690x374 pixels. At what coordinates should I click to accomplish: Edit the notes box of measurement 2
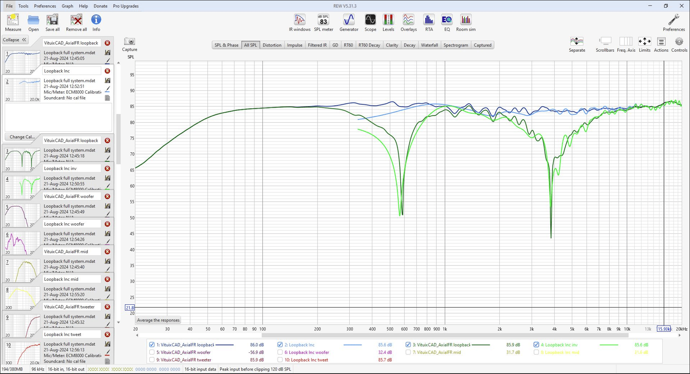pyautogui.click(x=58, y=117)
